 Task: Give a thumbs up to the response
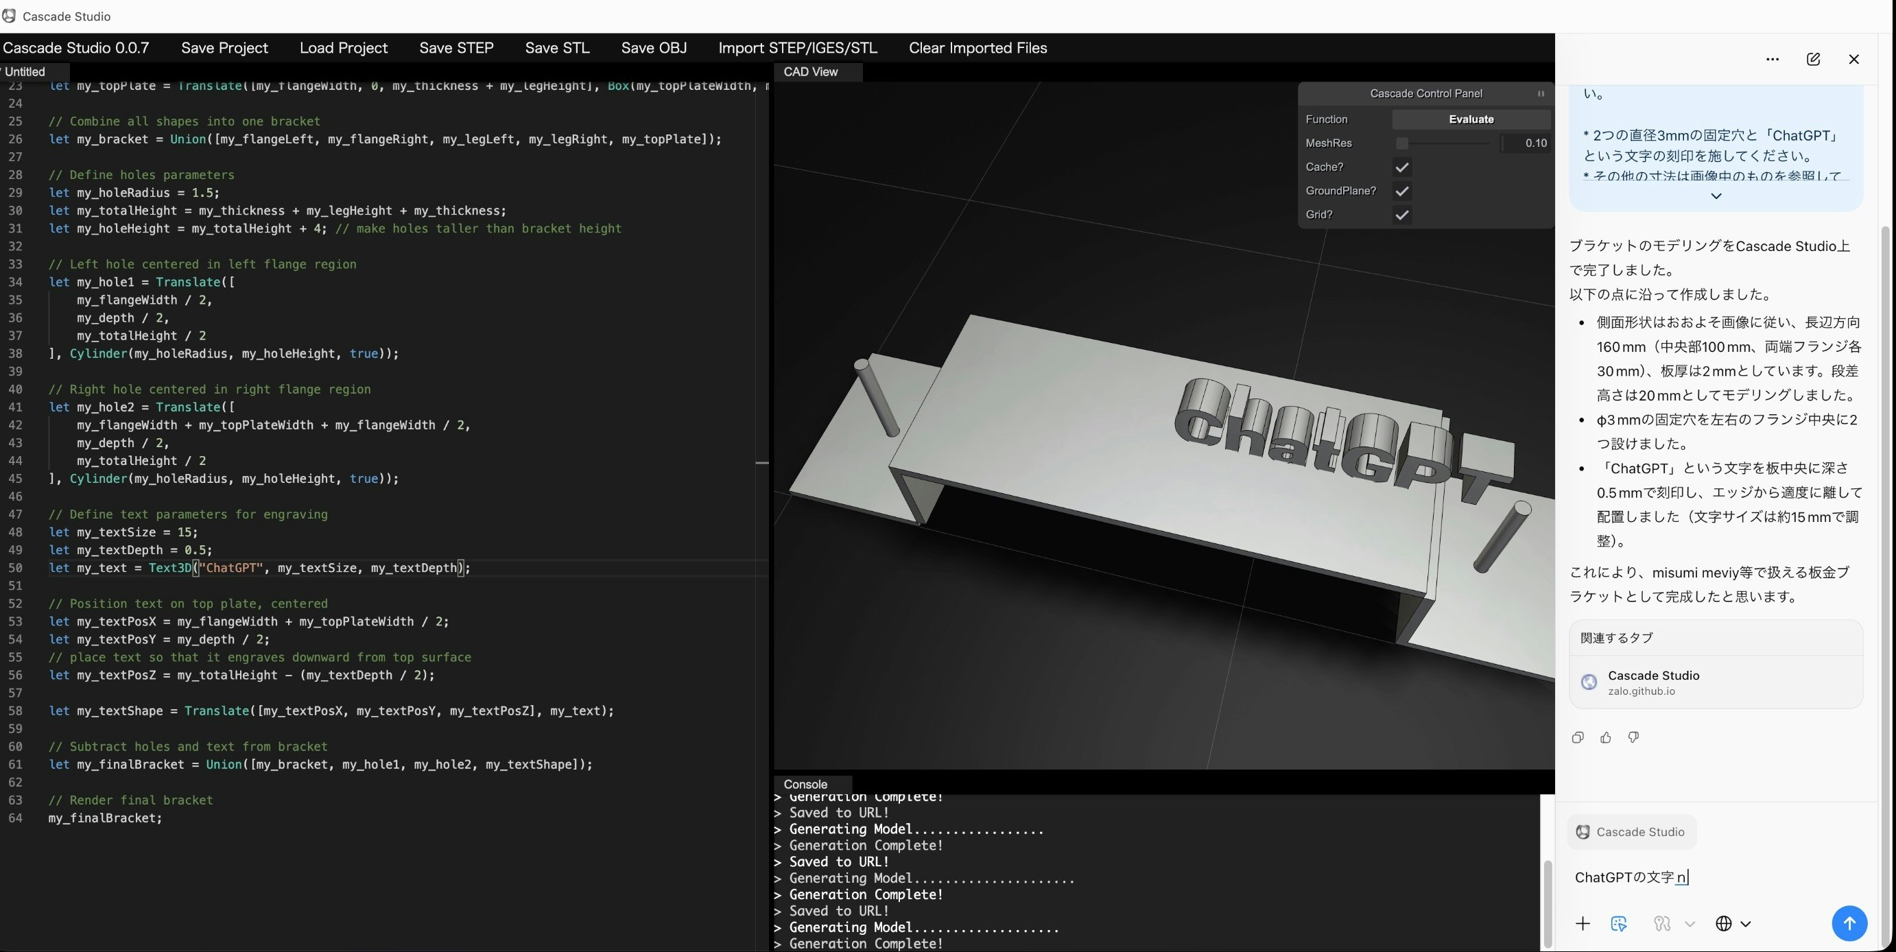tap(1605, 737)
